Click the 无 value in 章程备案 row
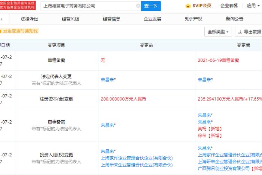Image resolution: width=262 pixels, height=175 pixels. (103, 60)
